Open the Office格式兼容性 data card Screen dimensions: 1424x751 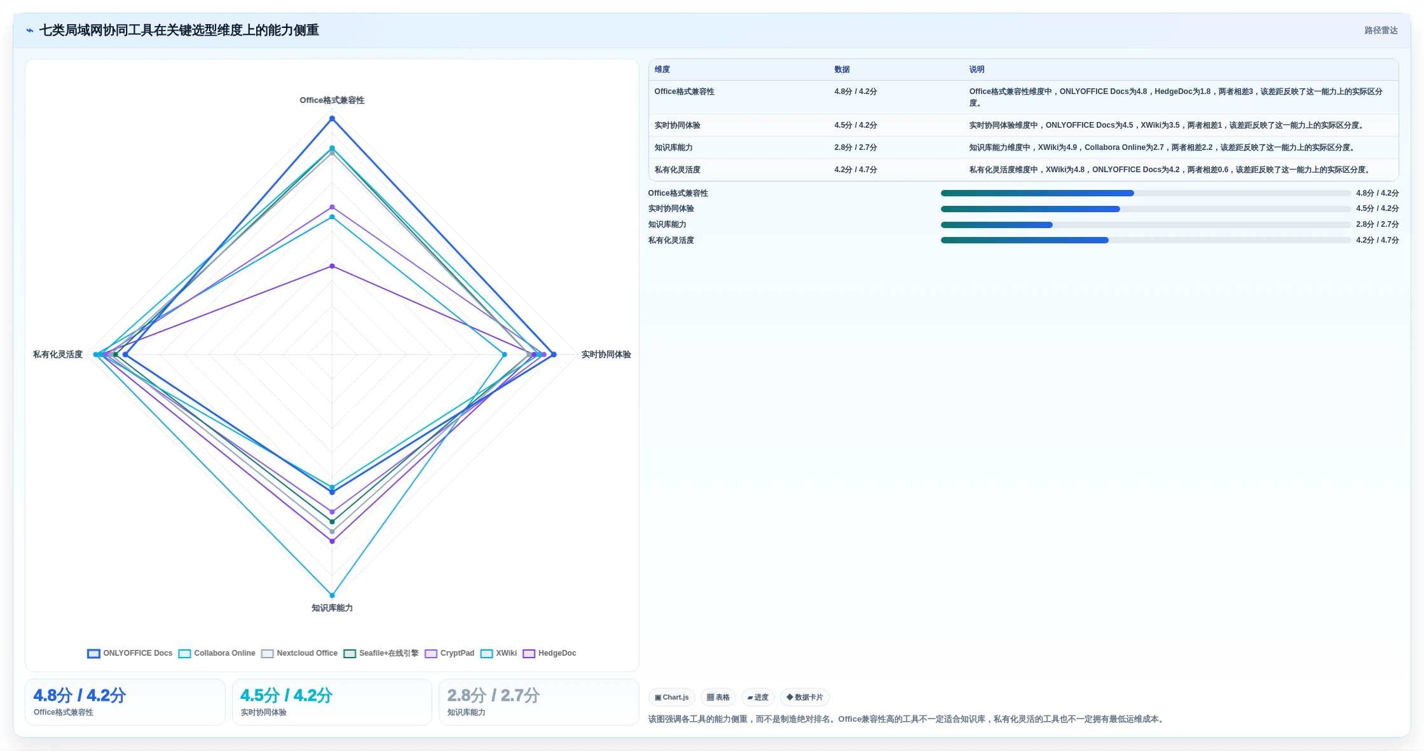[125, 702]
